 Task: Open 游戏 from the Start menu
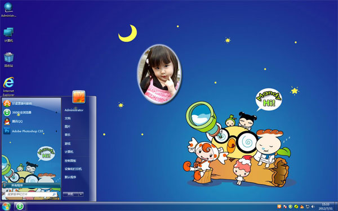[68, 143]
